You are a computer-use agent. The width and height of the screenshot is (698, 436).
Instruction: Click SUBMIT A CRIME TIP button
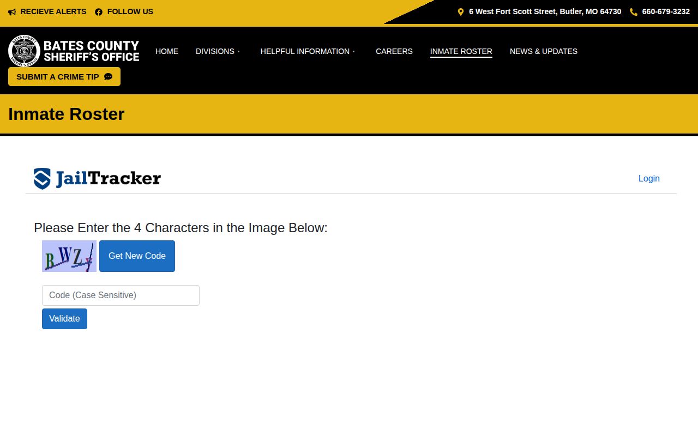click(64, 77)
